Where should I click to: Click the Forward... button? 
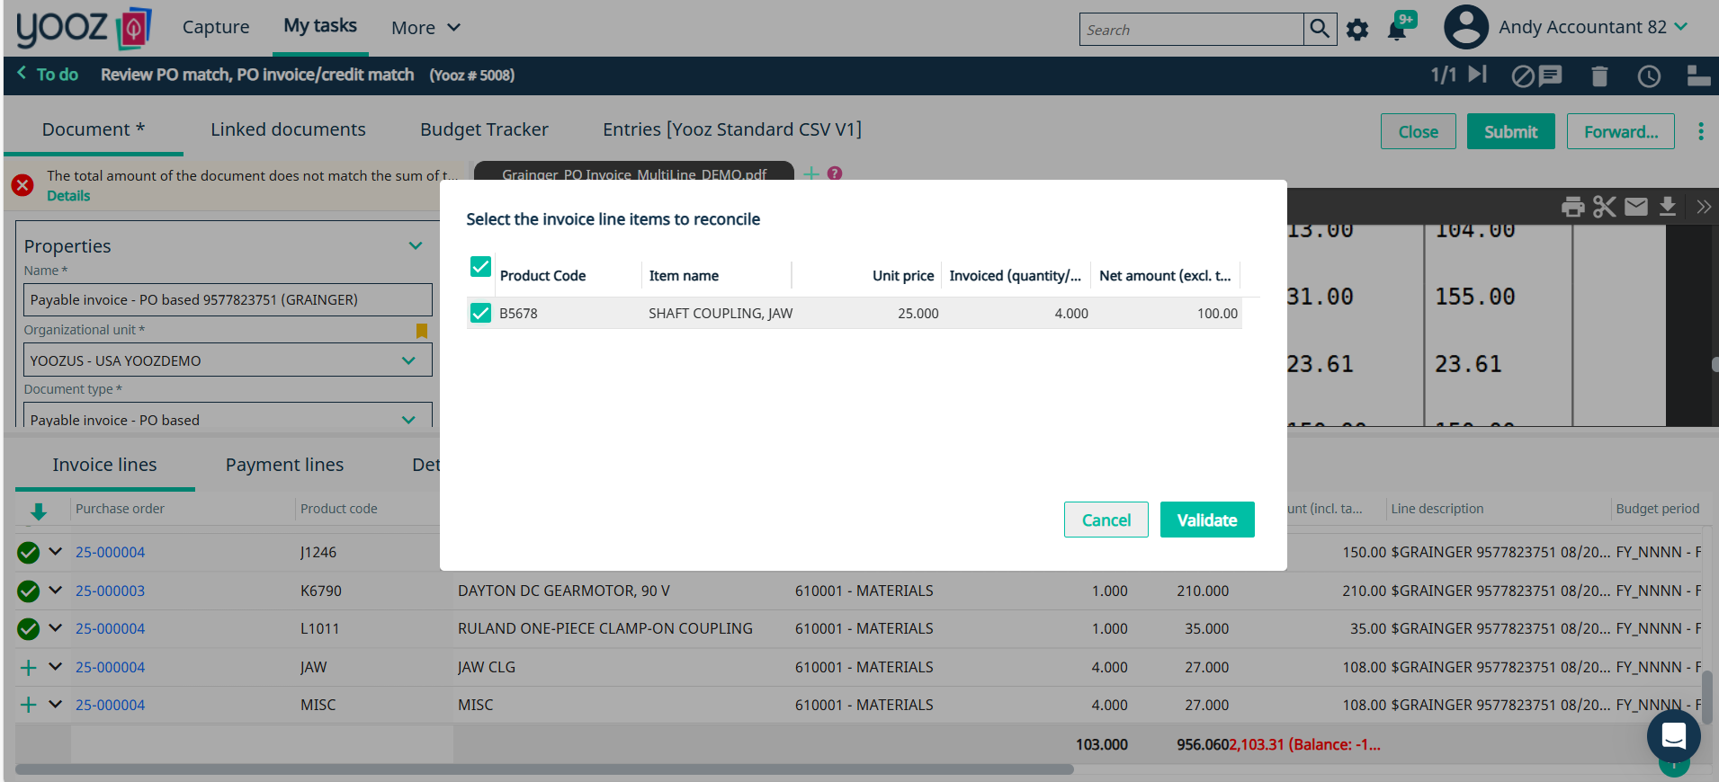[1621, 131]
